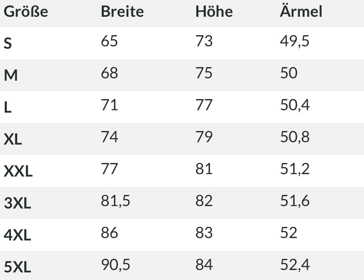
Task: Click the Breite column header
Action: point(122,12)
